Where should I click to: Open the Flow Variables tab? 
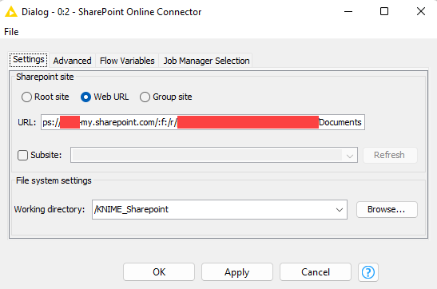point(127,61)
